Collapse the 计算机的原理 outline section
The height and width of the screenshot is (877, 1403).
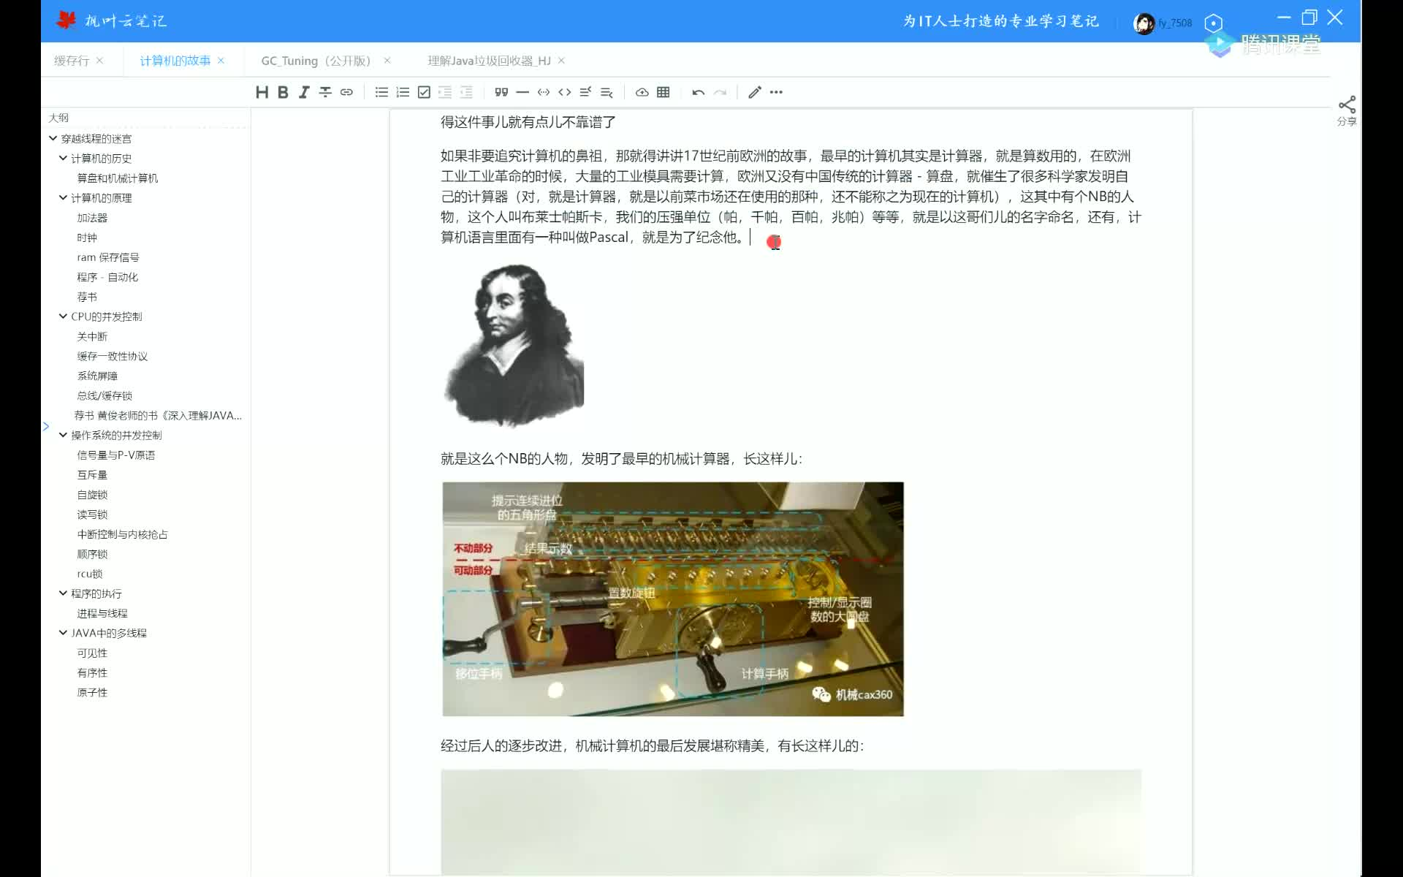[x=63, y=197]
